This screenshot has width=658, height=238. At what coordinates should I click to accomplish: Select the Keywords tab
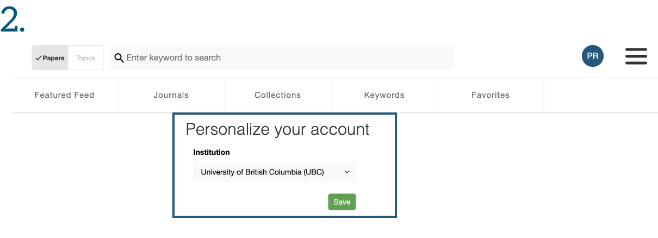384,95
